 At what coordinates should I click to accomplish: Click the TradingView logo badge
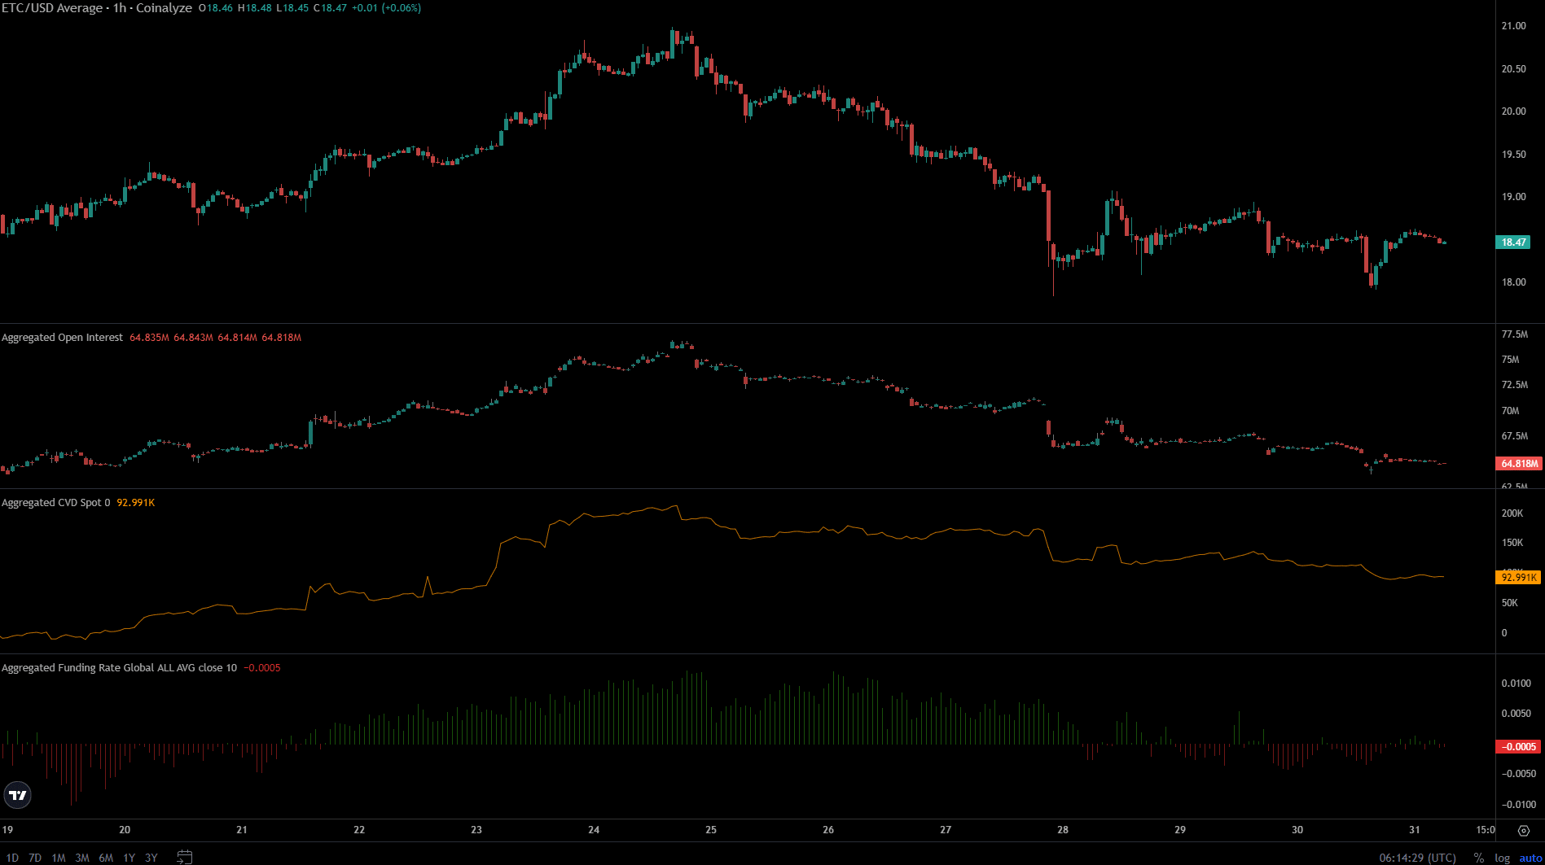pyautogui.click(x=17, y=795)
